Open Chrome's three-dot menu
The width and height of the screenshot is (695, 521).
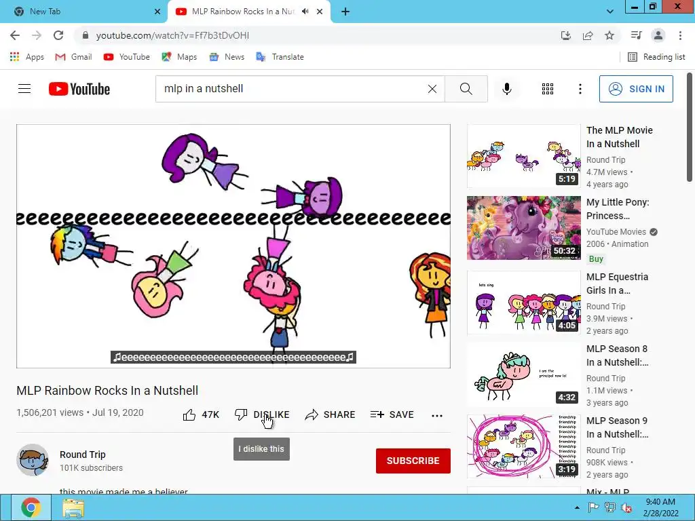(680, 35)
